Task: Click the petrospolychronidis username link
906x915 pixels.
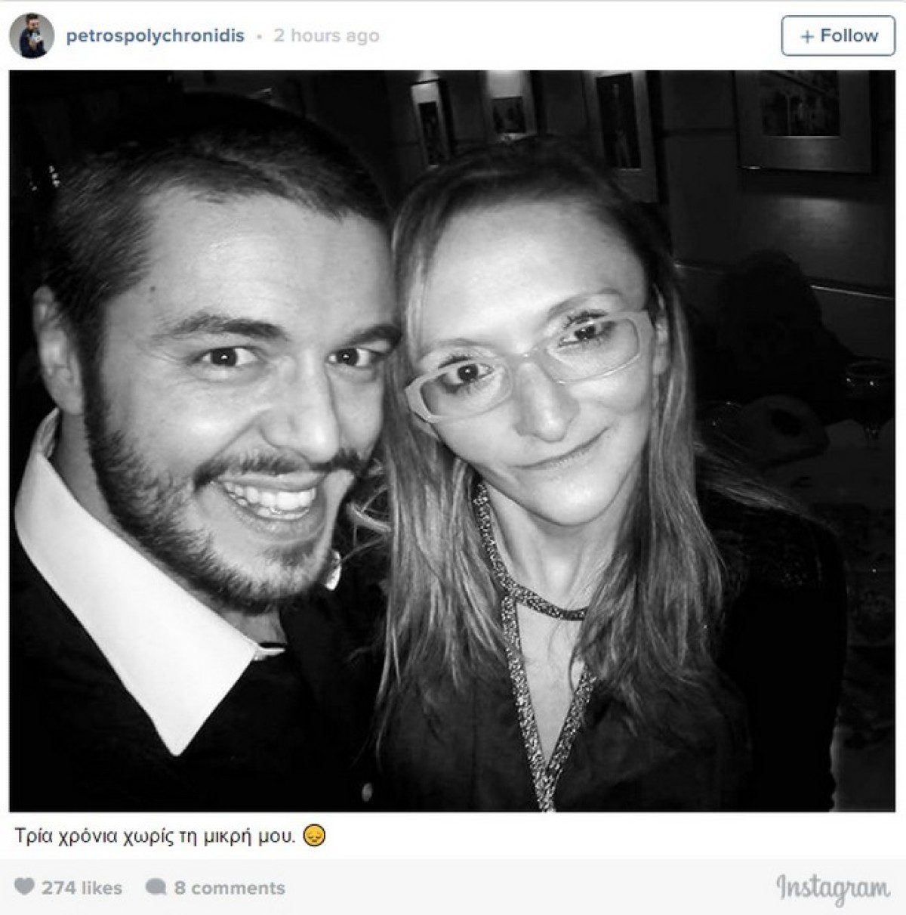Action: pos(156,36)
